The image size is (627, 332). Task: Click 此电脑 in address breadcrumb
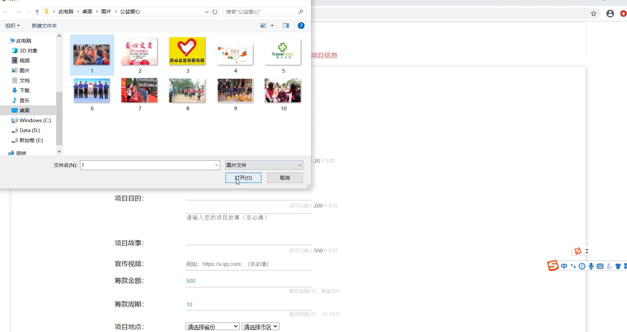click(x=66, y=12)
